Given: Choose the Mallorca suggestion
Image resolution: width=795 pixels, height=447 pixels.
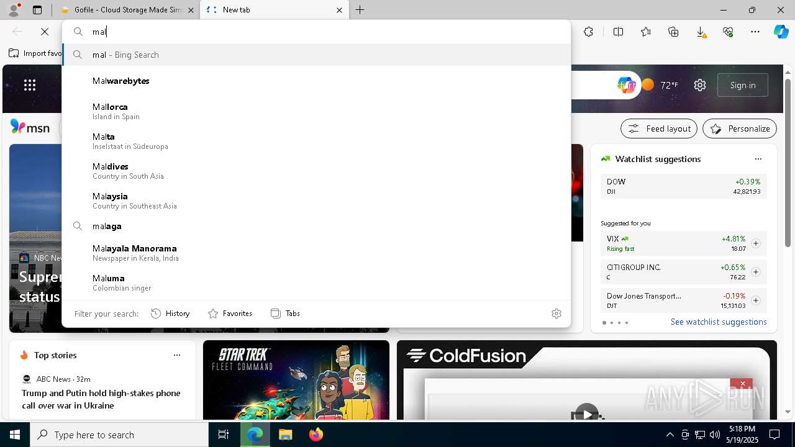Looking at the screenshot, I should click(x=316, y=111).
